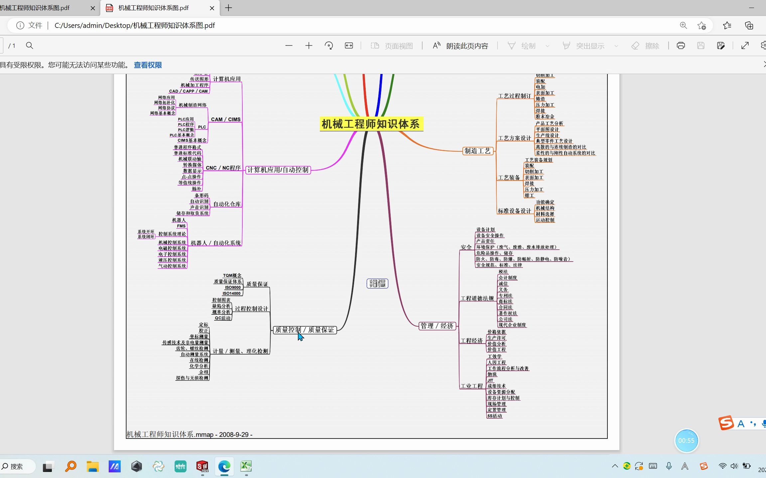Expand the 绘制 draw options dropdown arrow

pyautogui.click(x=547, y=46)
